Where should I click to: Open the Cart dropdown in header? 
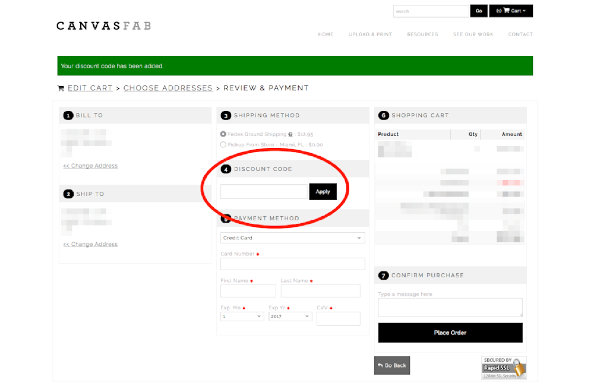(511, 11)
